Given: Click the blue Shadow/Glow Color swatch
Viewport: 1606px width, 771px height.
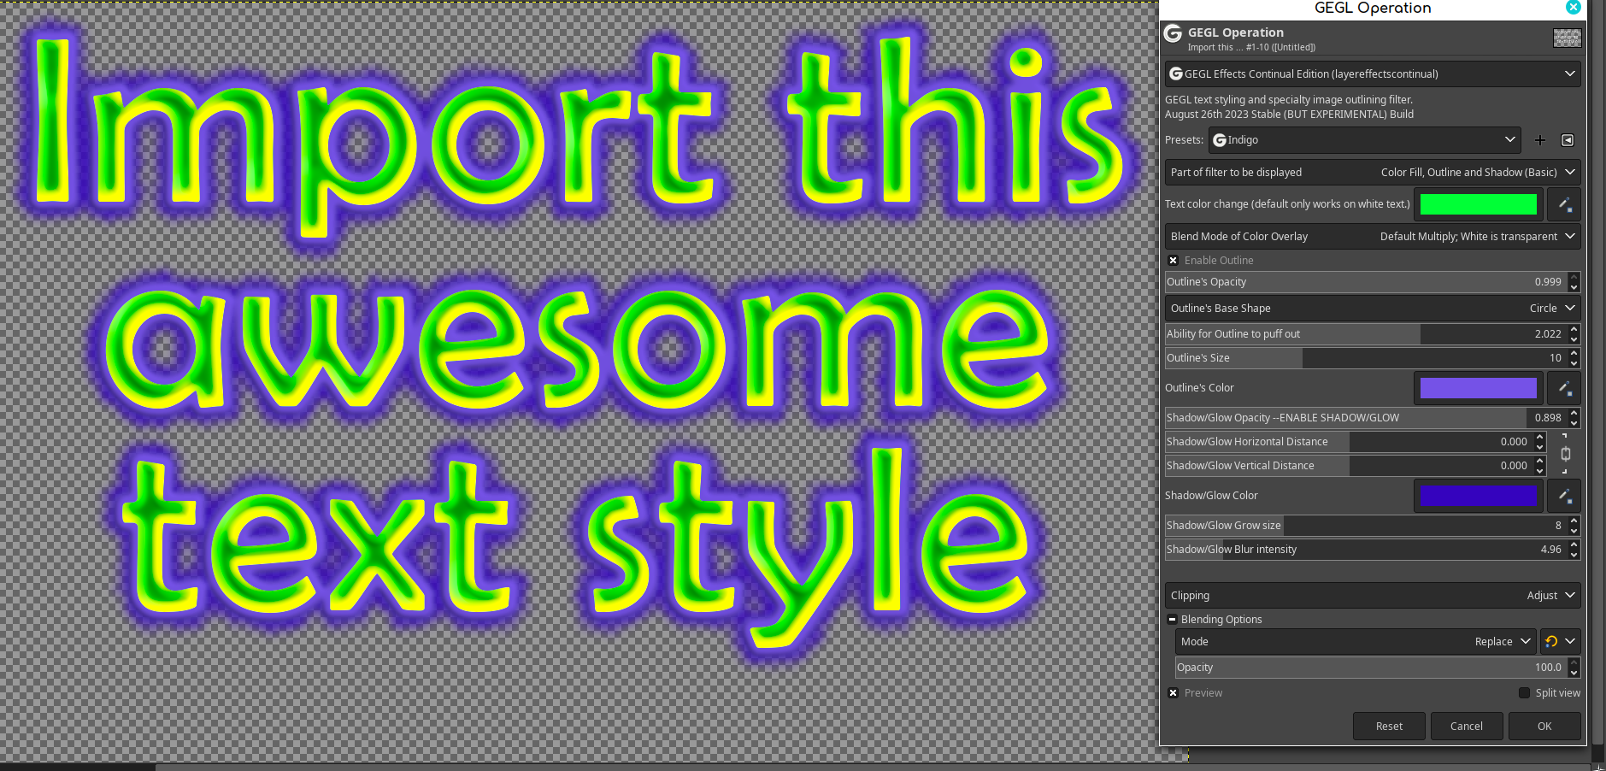Looking at the screenshot, I should 1478,496.
